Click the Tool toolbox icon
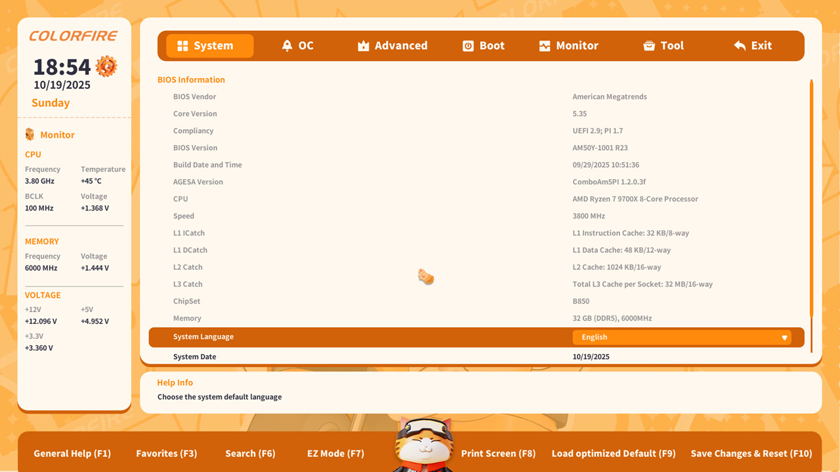 tap(649, 46)
